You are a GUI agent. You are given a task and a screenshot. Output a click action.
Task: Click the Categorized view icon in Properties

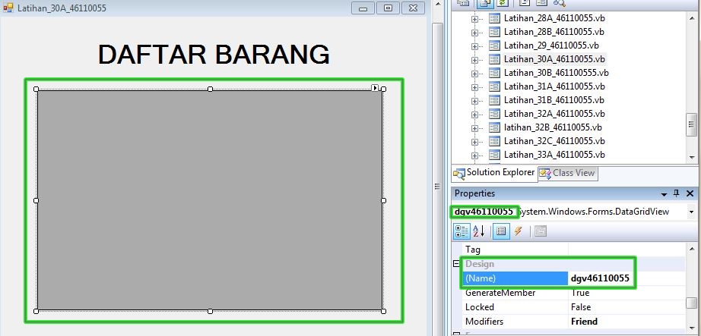tap(462, 231)
